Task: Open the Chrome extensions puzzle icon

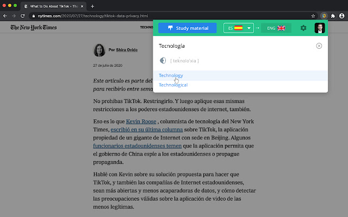Action: [x=332, y=16]
